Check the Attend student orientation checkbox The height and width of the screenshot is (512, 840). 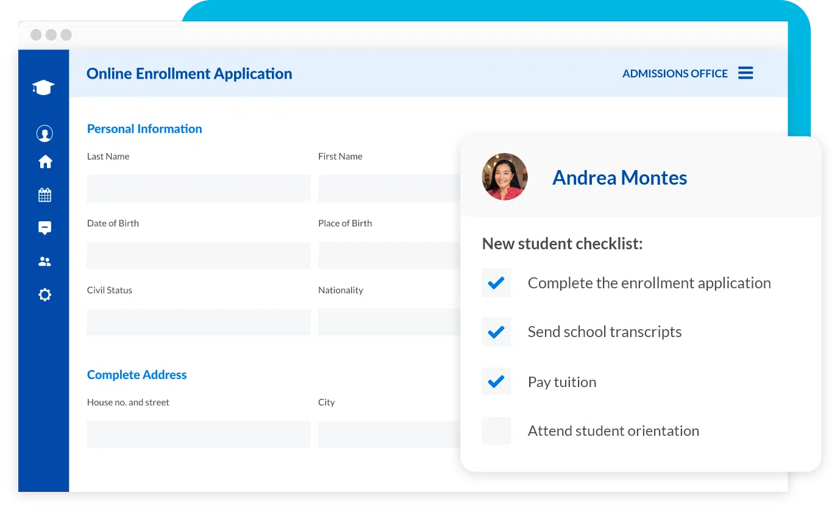(x=496, y=431)
